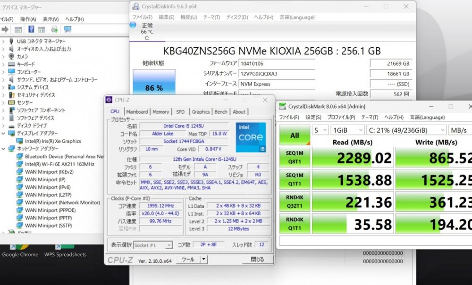Screen dimensions: 472x285
Task: Open help via the blue question-mark toolbar icon
Action: pos(31,29)
